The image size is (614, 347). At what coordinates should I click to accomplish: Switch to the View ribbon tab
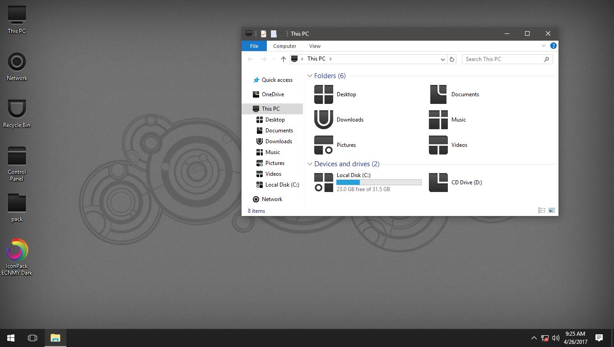[315, 46]
